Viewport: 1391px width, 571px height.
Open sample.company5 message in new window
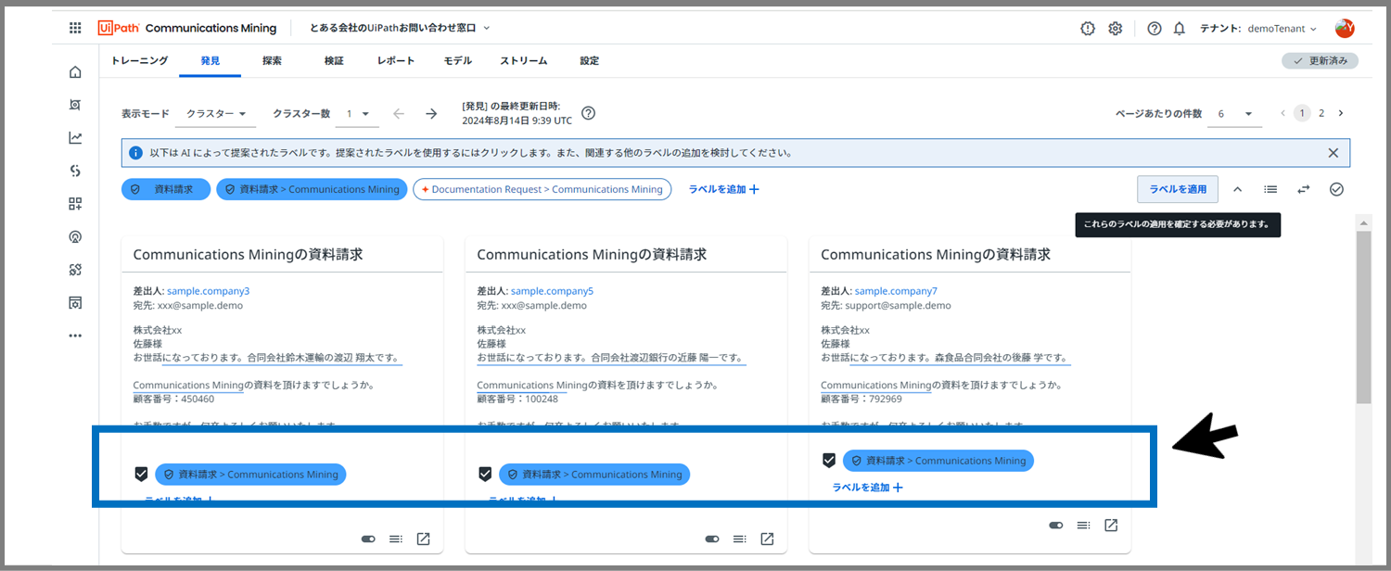click(x=768, y=539)
